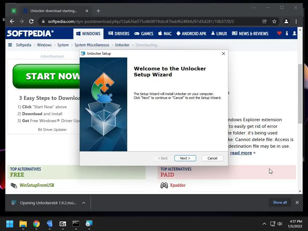Screen dimensions: 308x231
Task: Show all downloads
Action: [280, 202]
